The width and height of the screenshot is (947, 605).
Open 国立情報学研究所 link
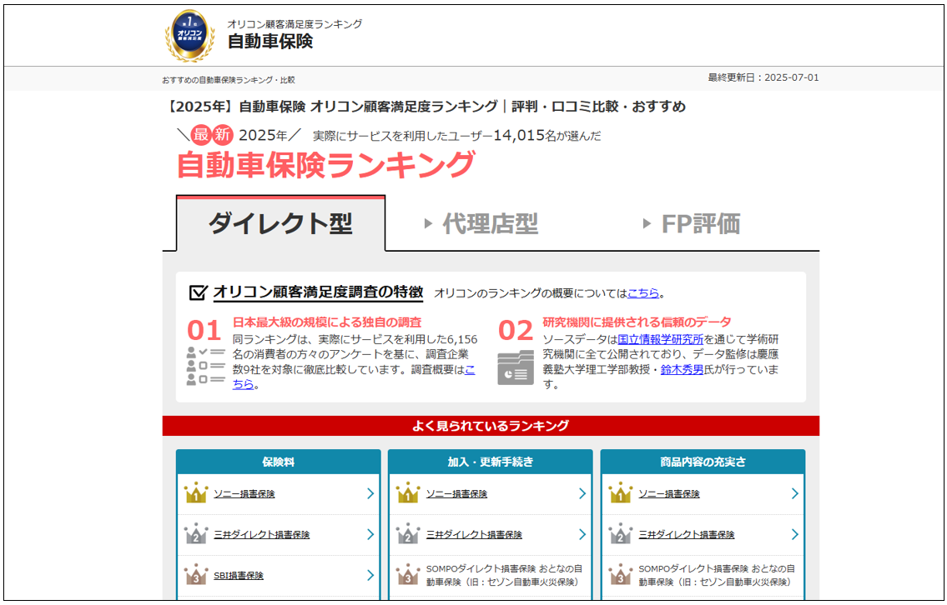[x=660, y=340]
